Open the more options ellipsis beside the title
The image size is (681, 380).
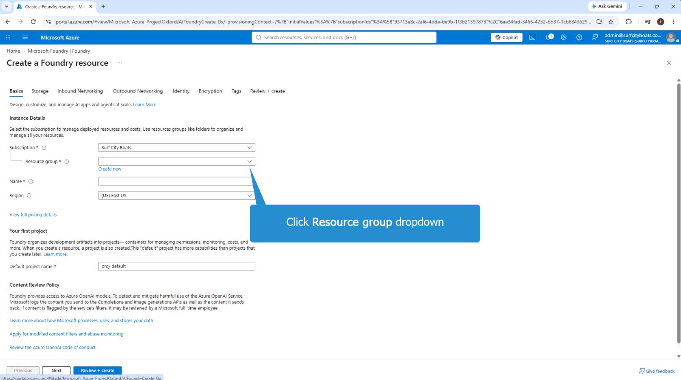tap(120, 63)
